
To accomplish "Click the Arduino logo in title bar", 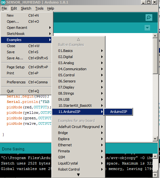I will 3,2.
